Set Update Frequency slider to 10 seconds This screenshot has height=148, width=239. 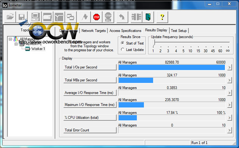click(190, 46)
